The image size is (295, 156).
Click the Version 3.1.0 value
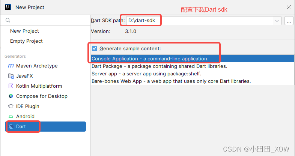coord(131,31)
